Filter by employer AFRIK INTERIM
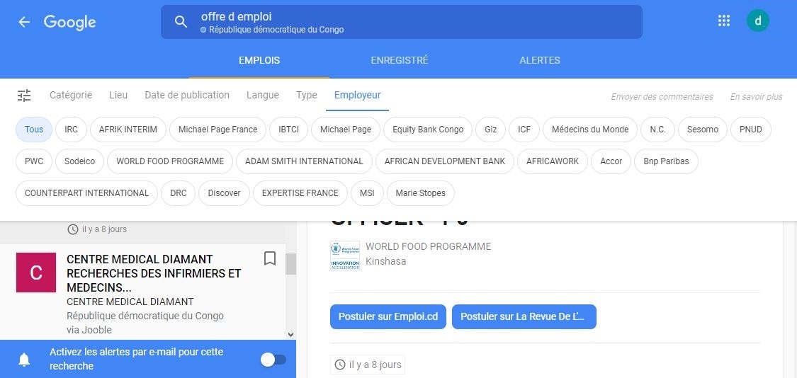The width and height of the screenshot is (797, 378). click(128, 130)
